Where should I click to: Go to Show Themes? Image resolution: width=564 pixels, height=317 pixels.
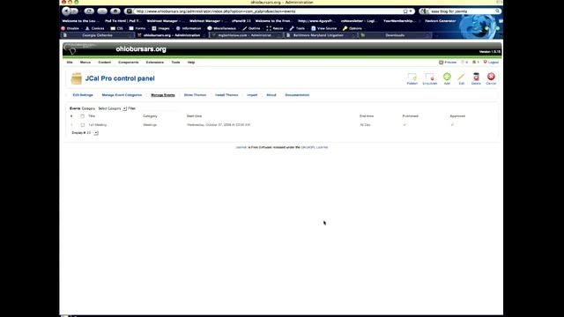point(195,95)
